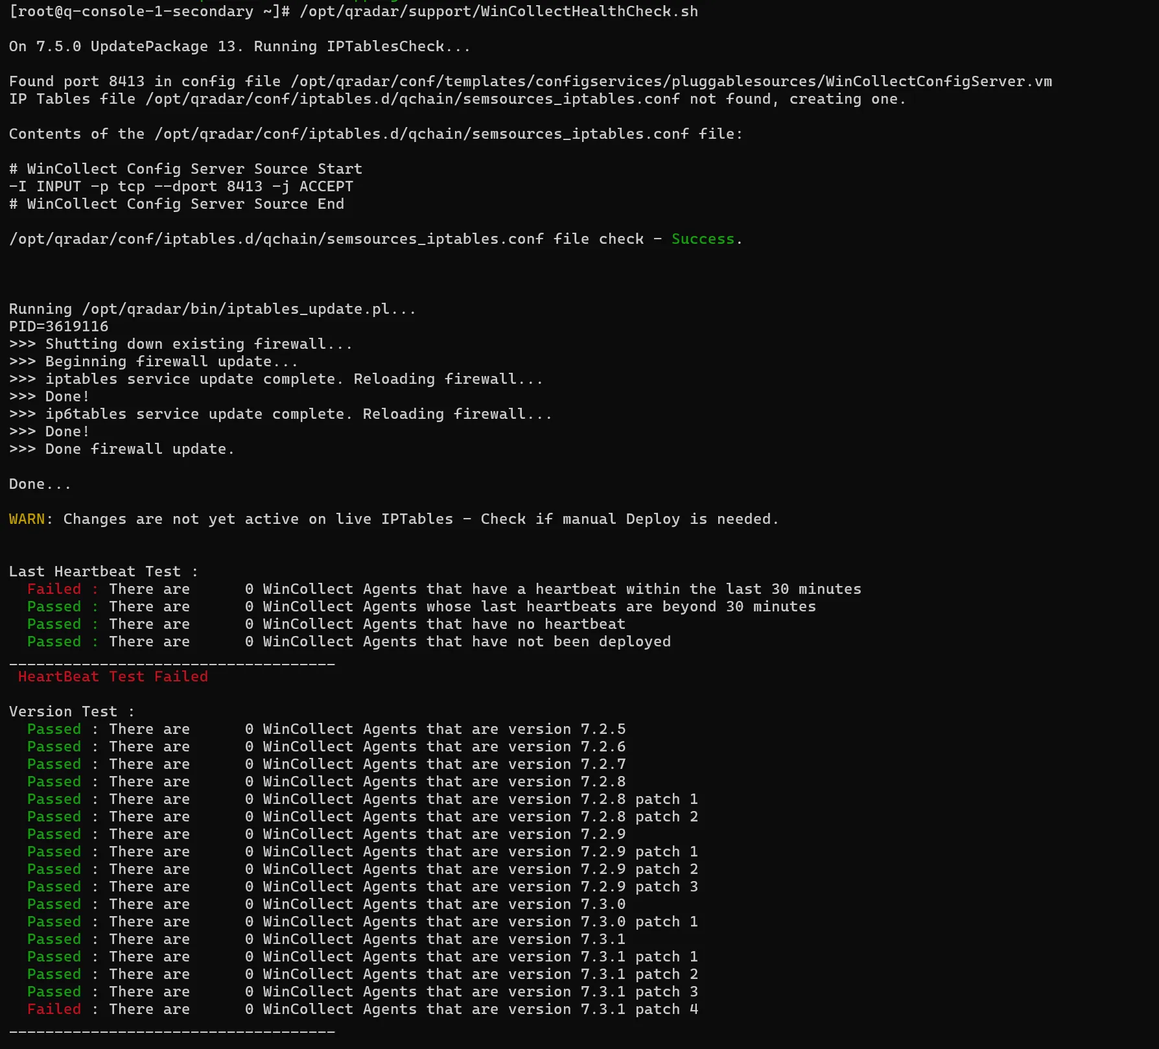1159x1049 pixels.
Task: Click 'Passed' on the version 7.3.0 row
Action: (54, 904)
